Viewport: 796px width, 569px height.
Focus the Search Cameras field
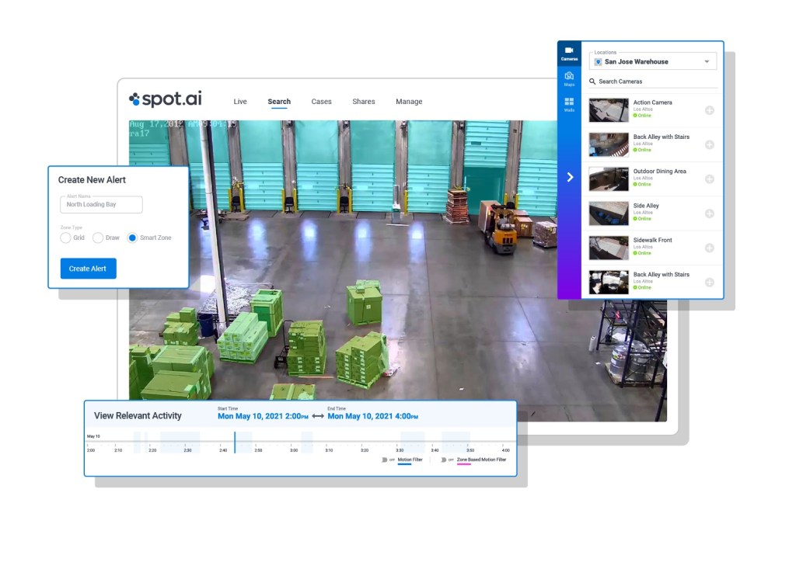tap(653, 82)
